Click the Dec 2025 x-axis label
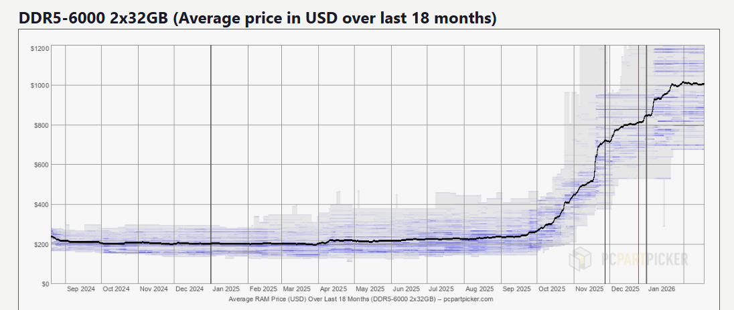 click(626, 289)
